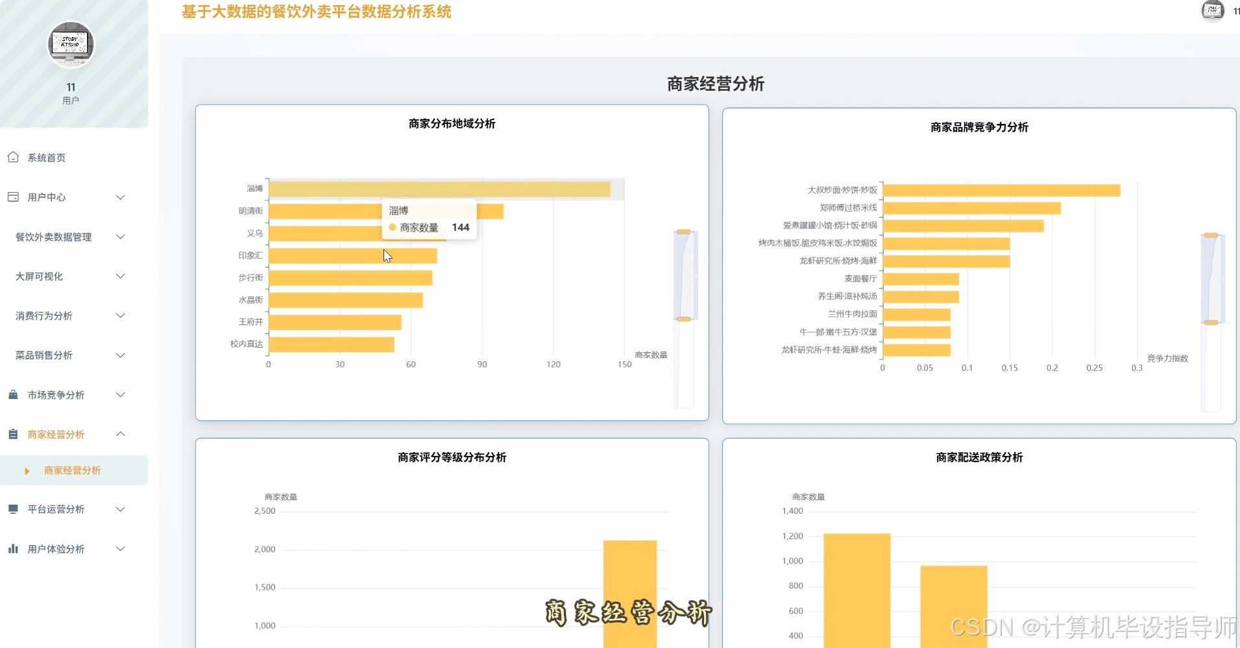Click top handle of brand chart zoom slider
The height and width of the screenshot is (648, 1240).
1211,235
